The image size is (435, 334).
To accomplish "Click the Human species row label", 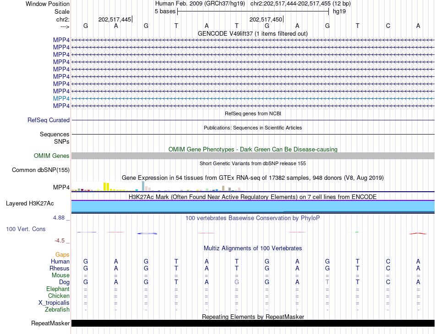I will pyautogui.click(x=60, y=261).
